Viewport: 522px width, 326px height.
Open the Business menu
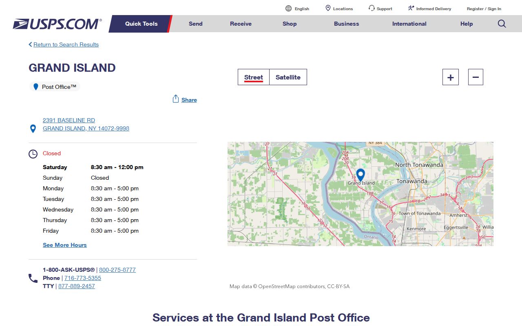tap(347, 24)
